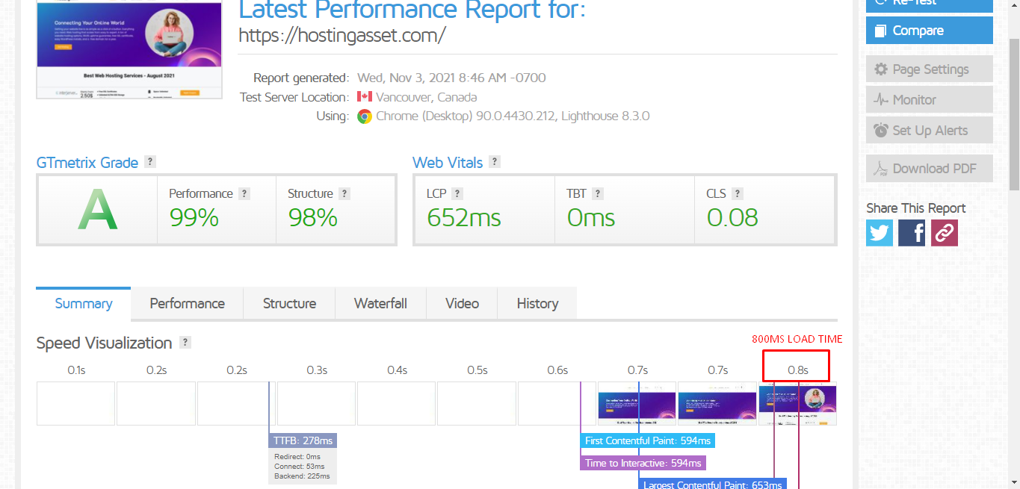
Task: Select the Summary tab
Action: [x=84, y=304]
